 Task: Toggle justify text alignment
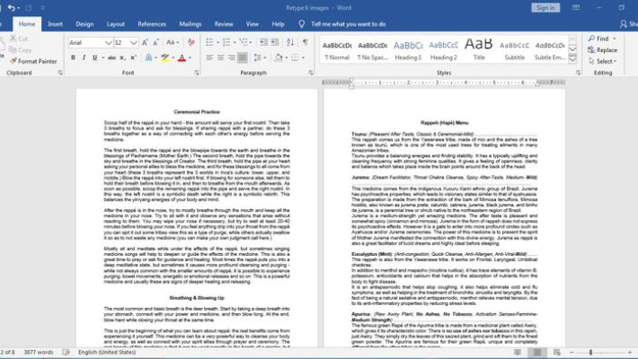tap(243, 57)
